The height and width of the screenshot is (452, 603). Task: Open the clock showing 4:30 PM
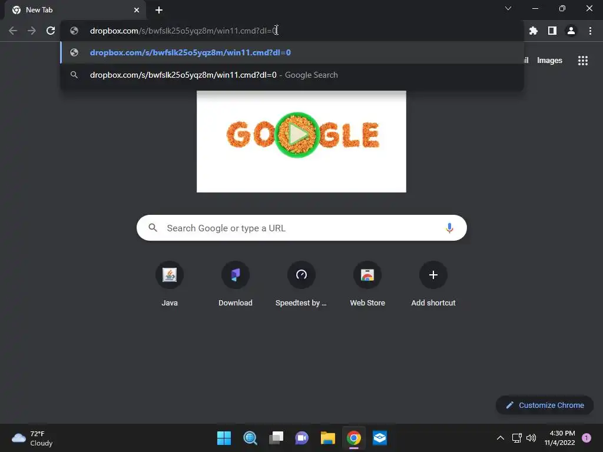(x=559, y=438)
